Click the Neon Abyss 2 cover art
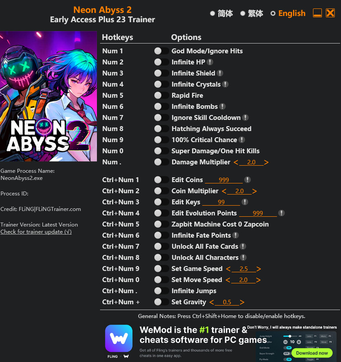 point(48,96)
